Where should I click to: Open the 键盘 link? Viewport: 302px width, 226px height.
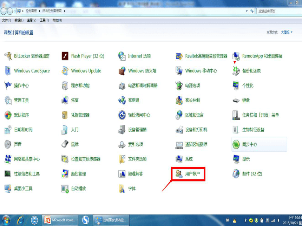click(246, 100)
